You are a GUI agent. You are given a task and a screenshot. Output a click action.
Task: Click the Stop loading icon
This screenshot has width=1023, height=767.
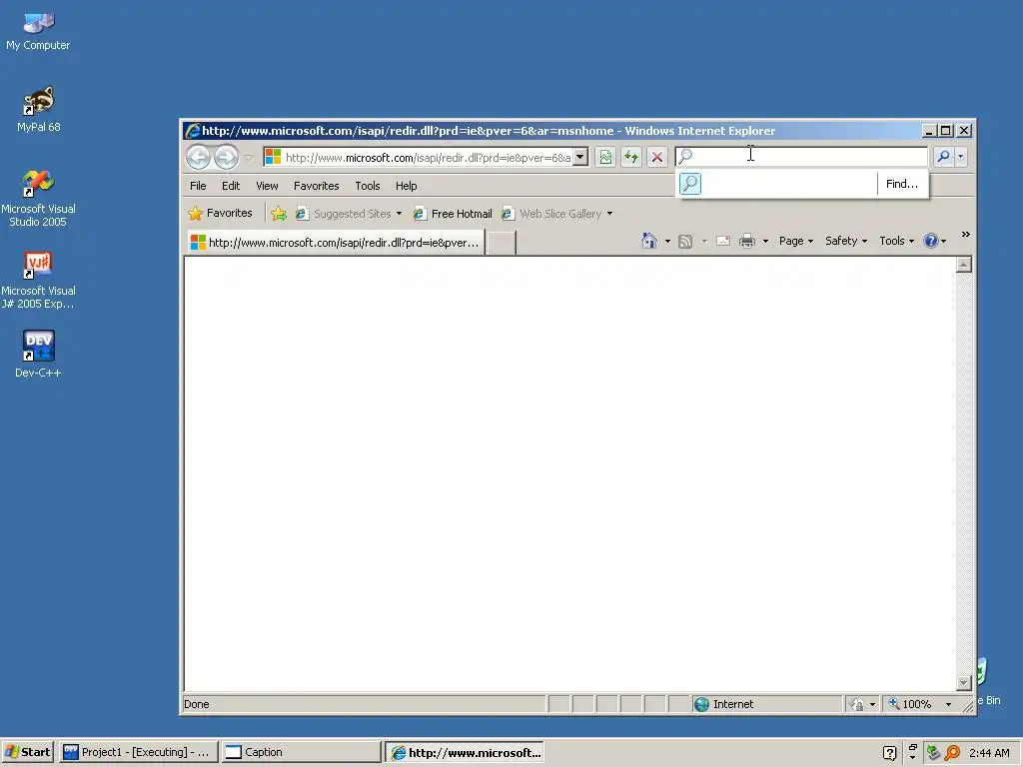coord(657,157)
